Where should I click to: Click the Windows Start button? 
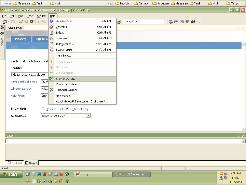pyautogui.click(x=11, y=174)
